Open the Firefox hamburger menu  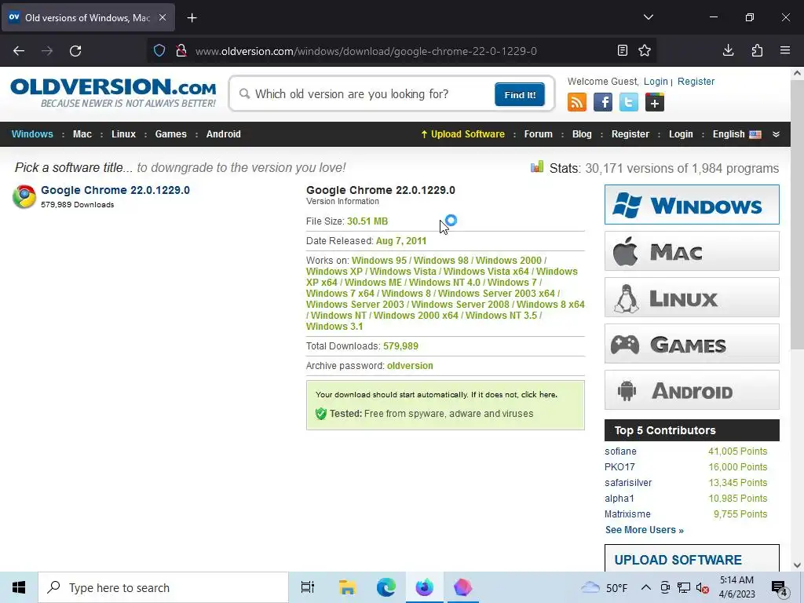(x=785, y=50)
